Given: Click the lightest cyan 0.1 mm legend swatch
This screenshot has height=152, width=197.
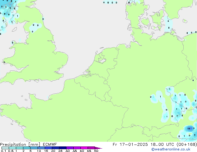Looking at the screenshot, I should coord(5,148).
